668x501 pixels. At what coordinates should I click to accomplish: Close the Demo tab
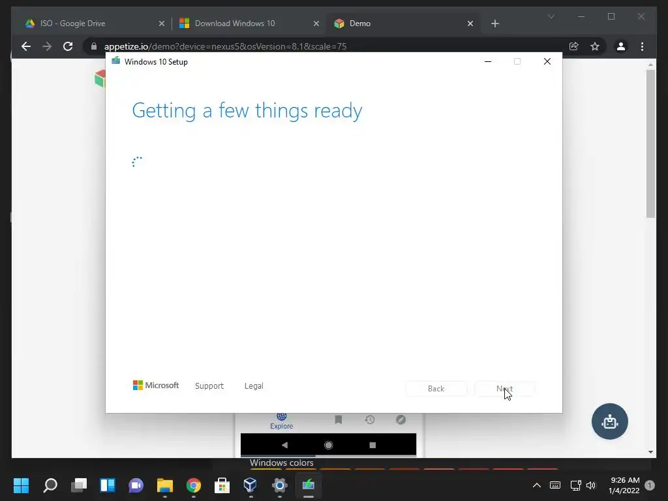point(470,24)
